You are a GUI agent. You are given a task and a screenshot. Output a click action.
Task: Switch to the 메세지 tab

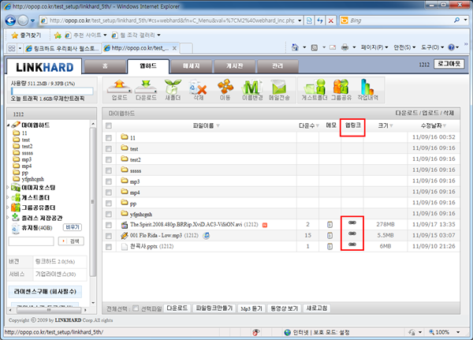tap(192, 66)
